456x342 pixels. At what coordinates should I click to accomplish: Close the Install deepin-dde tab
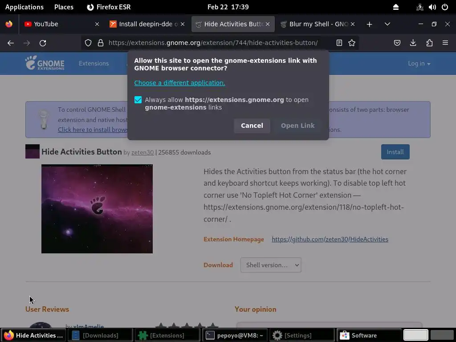183,24
